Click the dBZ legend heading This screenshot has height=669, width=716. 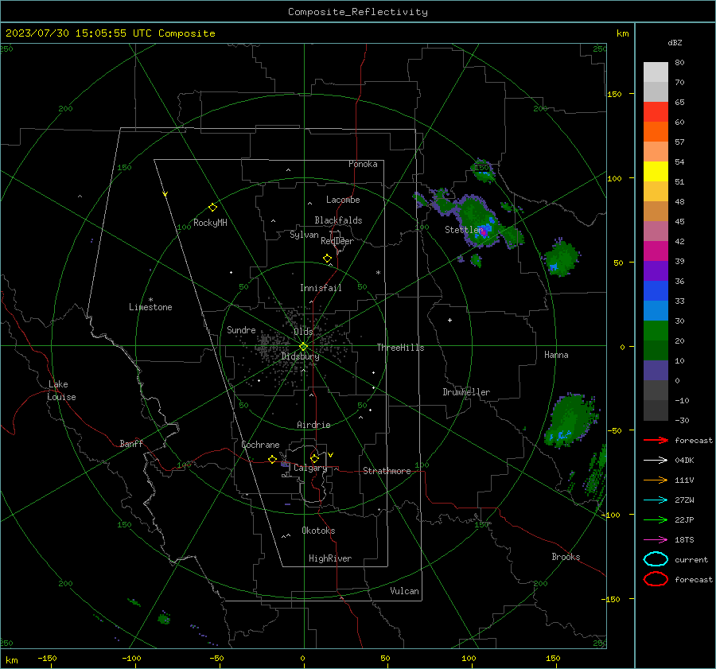coord(675,42)
